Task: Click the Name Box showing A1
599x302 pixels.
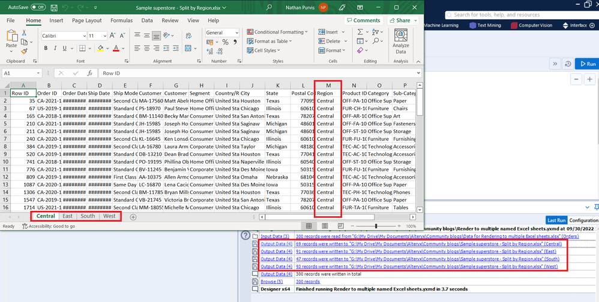Action: [x=22, y=73]
